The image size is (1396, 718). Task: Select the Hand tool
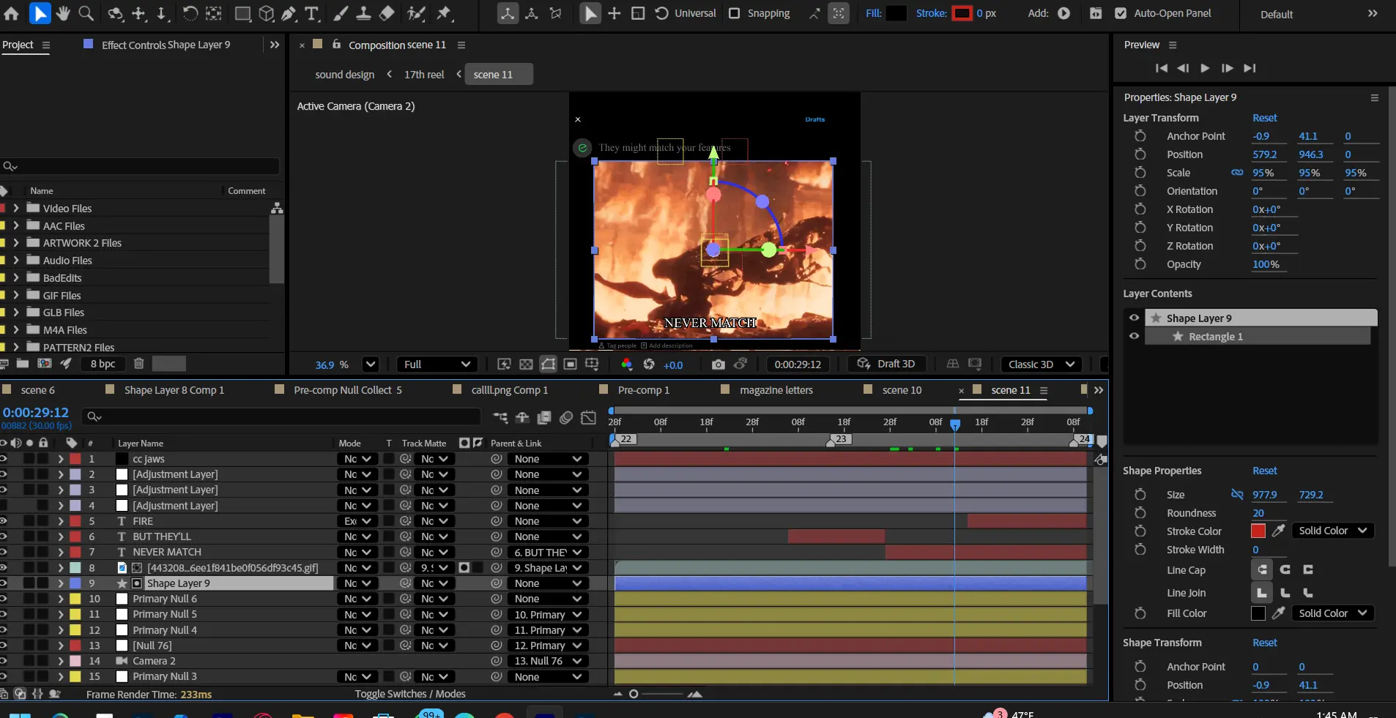(63, 13)
